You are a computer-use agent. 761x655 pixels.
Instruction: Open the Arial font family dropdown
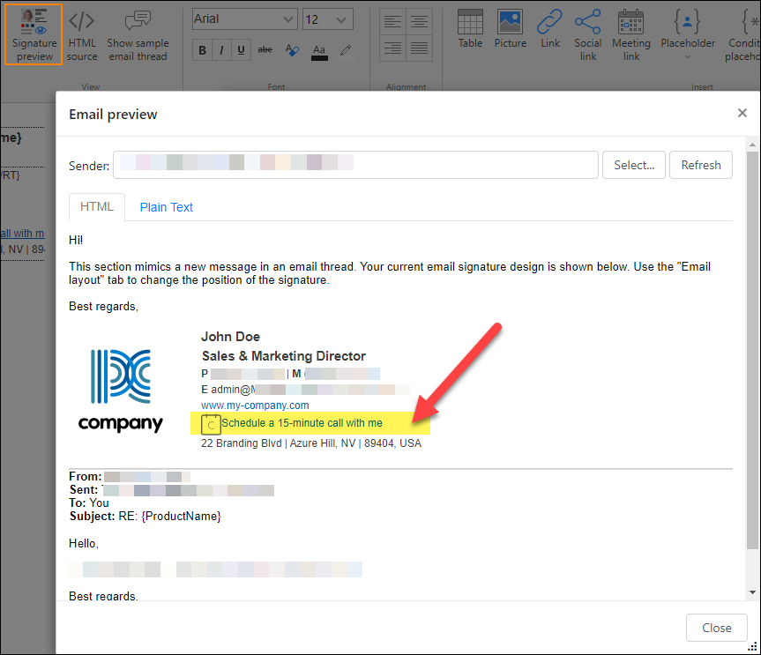point(244,19)
